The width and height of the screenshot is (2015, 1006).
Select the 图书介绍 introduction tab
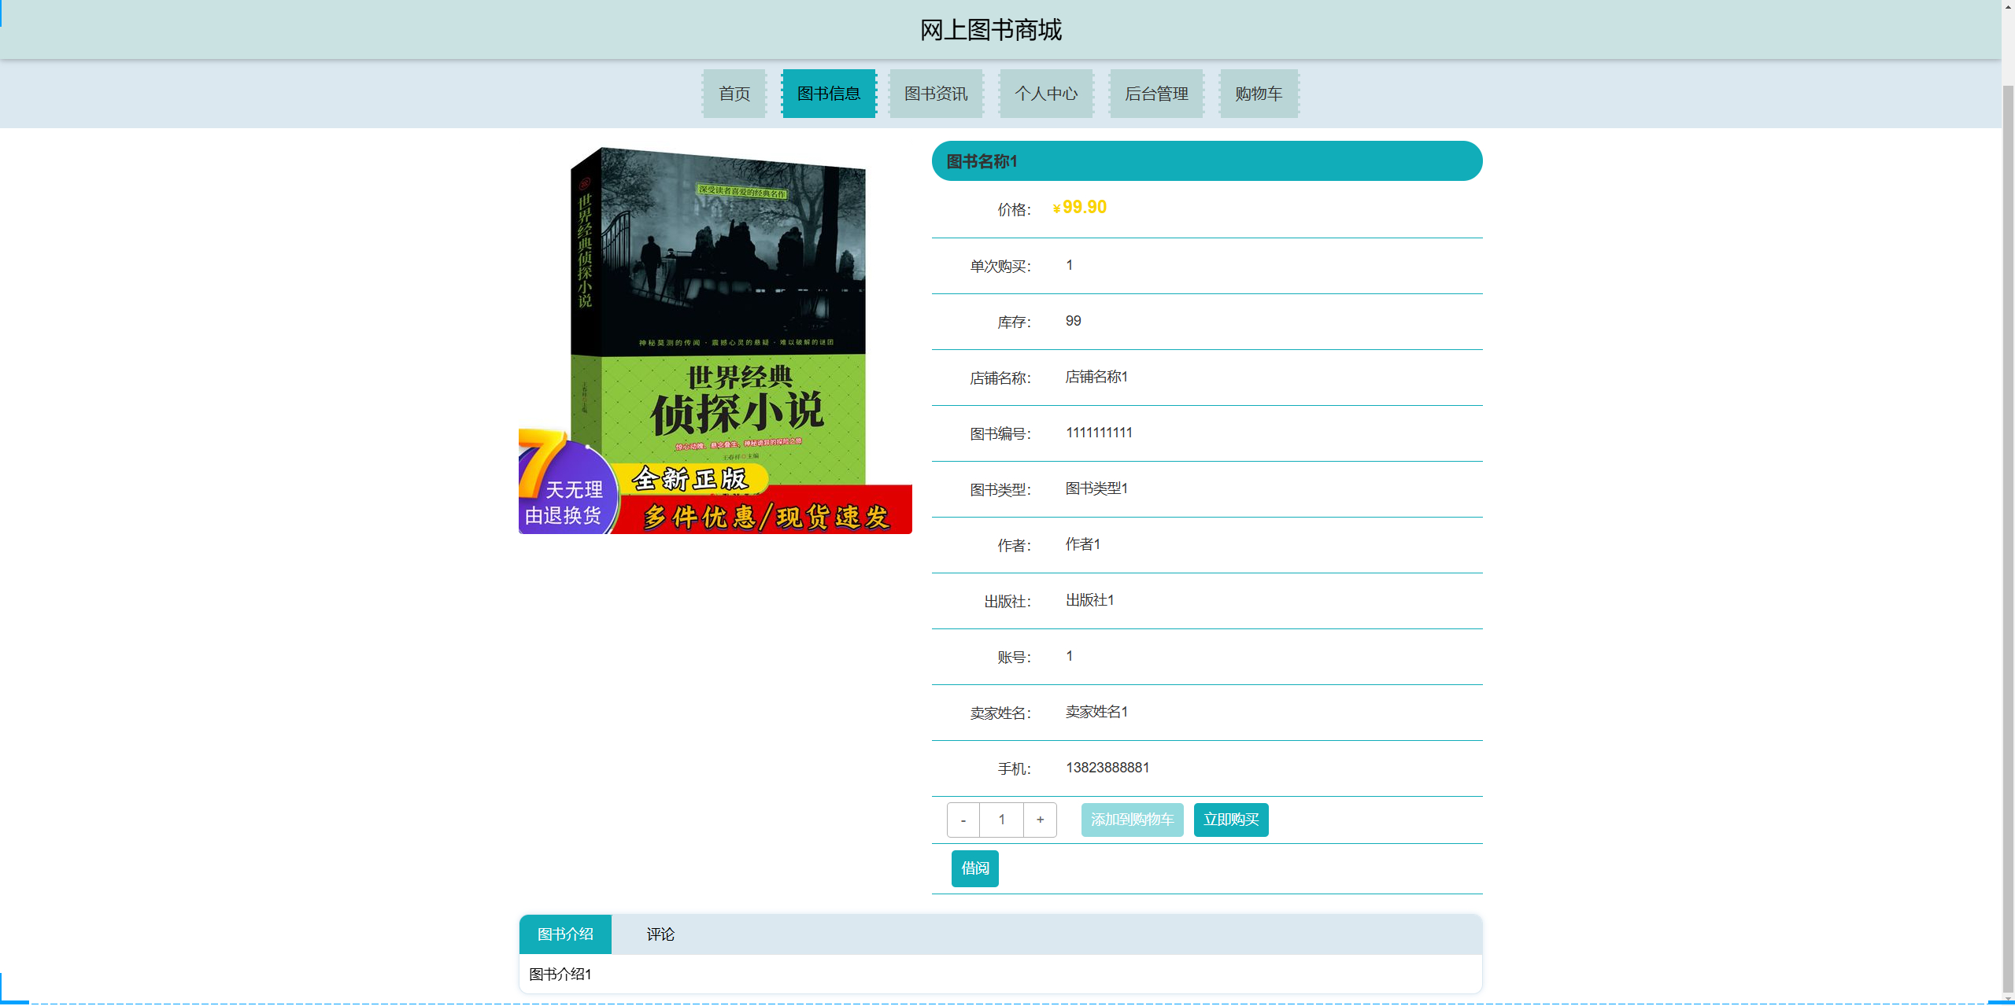(565, 934)
